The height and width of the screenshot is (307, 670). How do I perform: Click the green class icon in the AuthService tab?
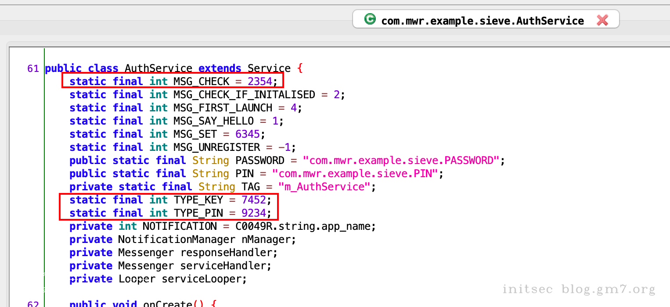click(370, 19)
